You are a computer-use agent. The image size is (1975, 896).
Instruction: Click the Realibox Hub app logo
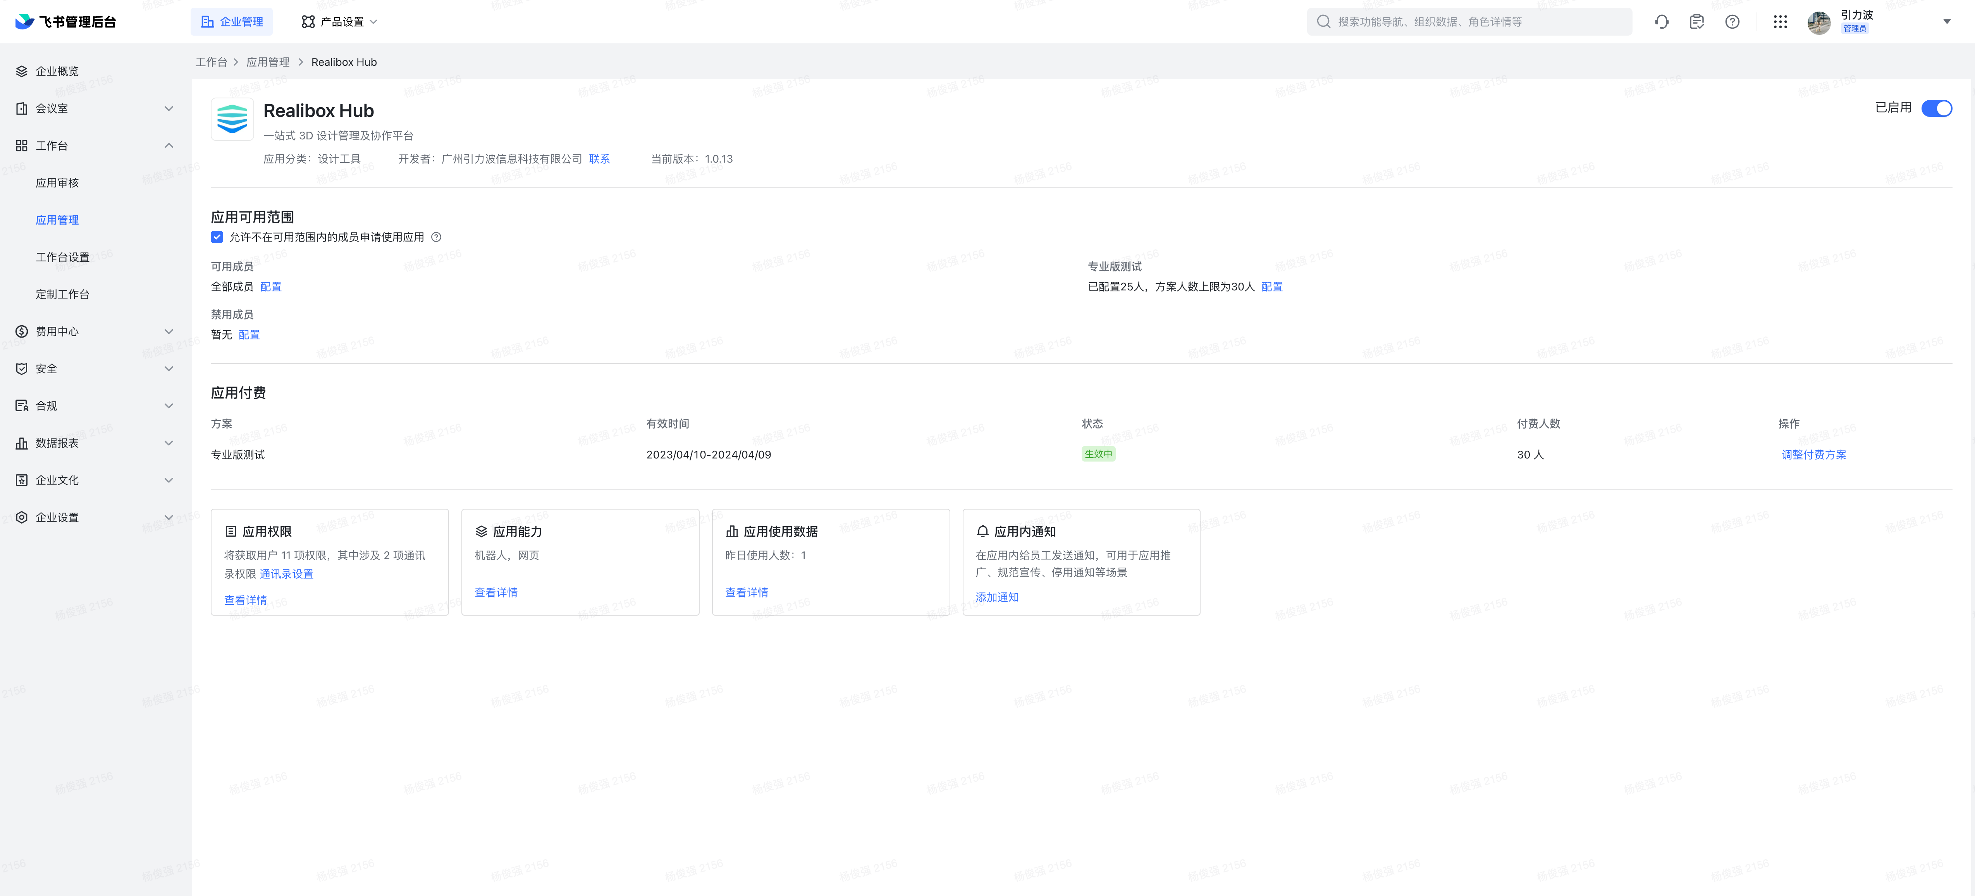[x=232, y=119]
